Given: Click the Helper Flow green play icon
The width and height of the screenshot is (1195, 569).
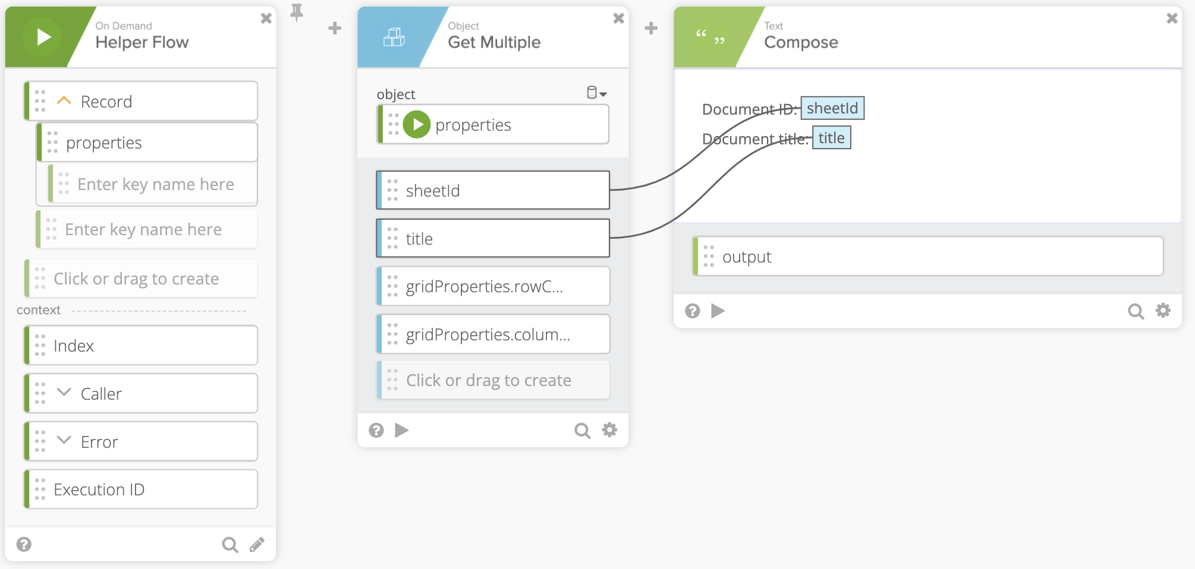Looking at the screenshot, I should click(42, 37).
